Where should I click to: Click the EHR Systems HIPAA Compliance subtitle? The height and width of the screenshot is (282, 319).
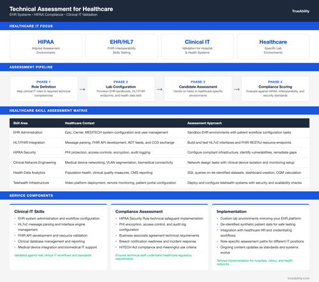[x=54, y=15]
